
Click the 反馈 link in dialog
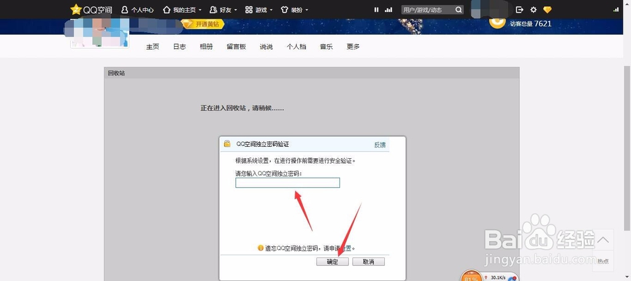tap(380, 145)
